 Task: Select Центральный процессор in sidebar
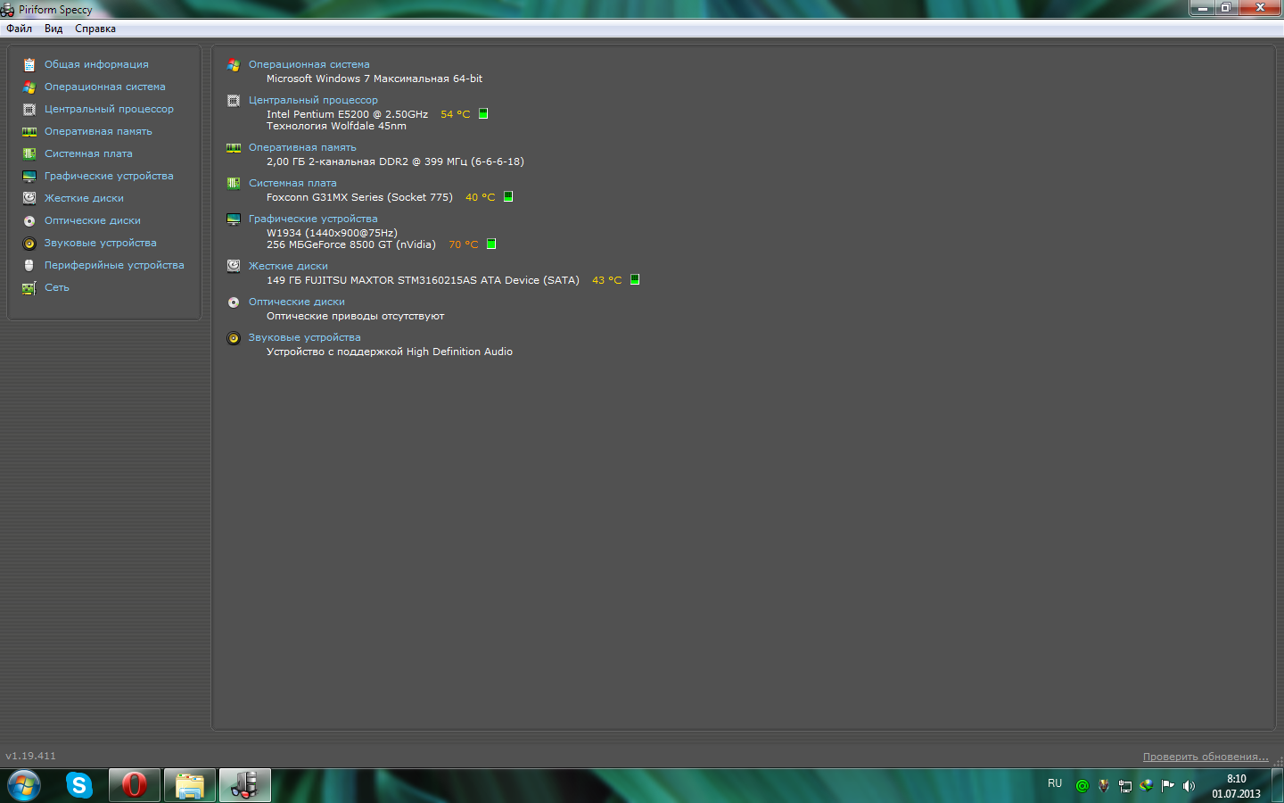click(109, 109)
